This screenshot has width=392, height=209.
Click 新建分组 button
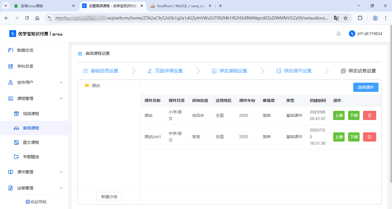(109, 197)
